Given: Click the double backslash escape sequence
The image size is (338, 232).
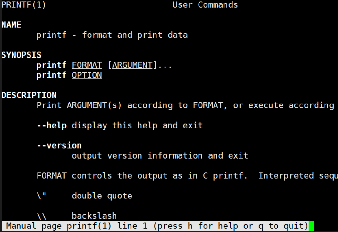Looking at the screenshot, I should [x=41, y=216].
